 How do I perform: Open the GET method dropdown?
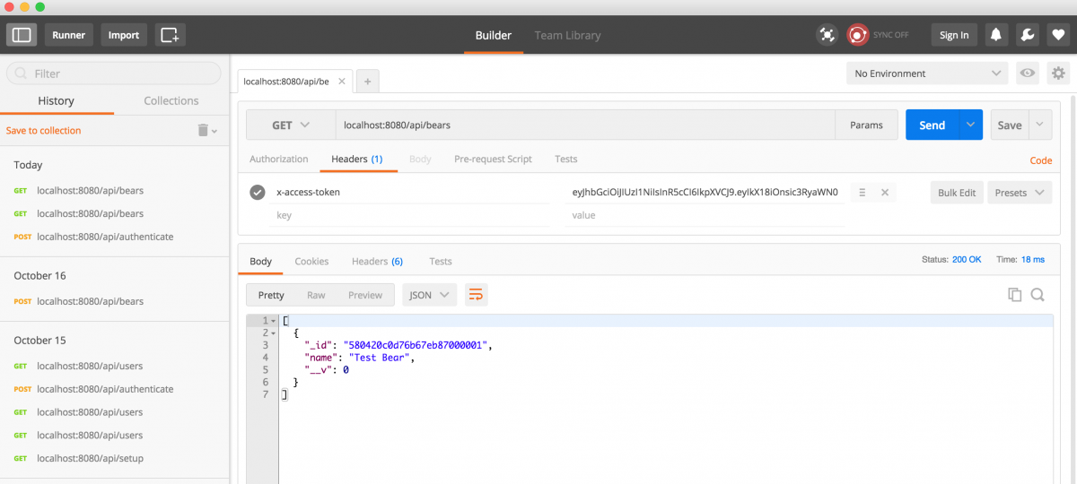291,125
